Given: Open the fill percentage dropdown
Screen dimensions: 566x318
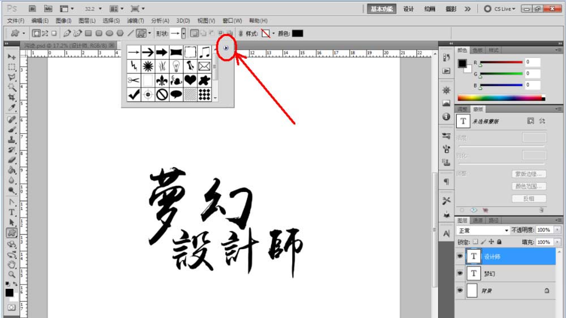Looking at the screenshot, I should [x=558, y=242].
